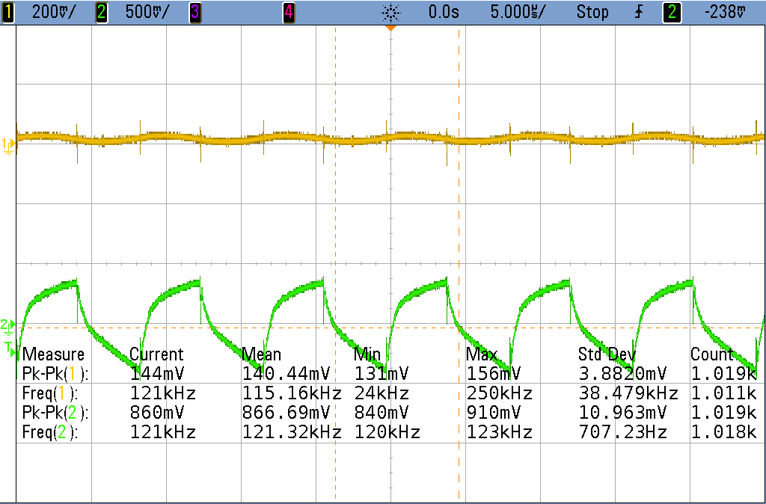Image resolution: width=766 pixels, height=504 pixels.
Task: Click the Min column header
Action: pyautogui.click(x=367, y=354)
